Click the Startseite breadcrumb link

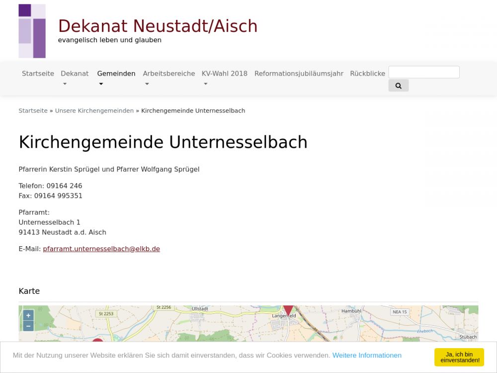pos(33,110)
